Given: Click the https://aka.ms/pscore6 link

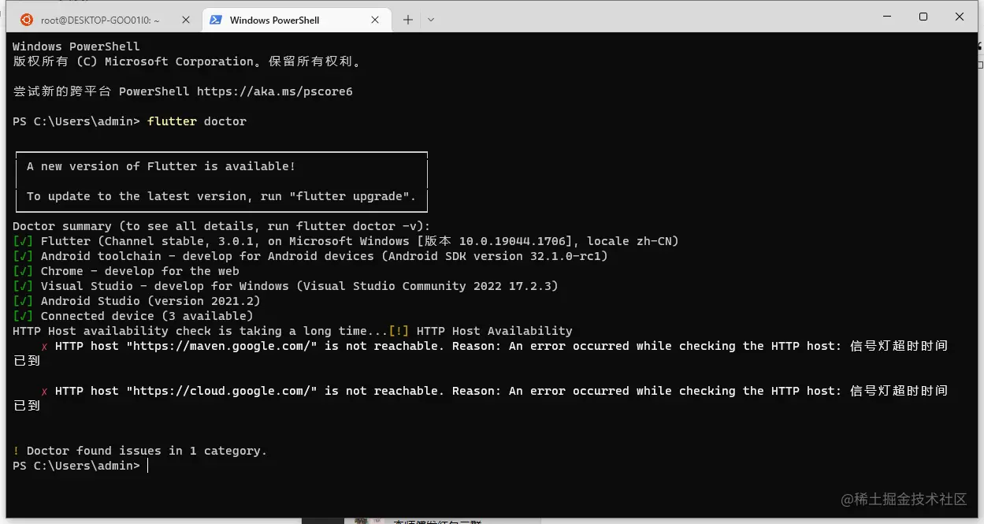Looking at the screenshot, I should click(x=274, y=91).
